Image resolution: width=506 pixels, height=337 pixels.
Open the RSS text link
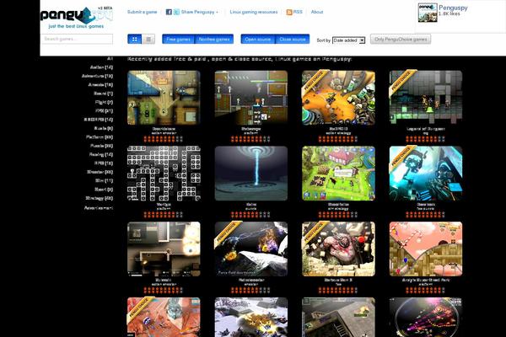(x=298, y=12)
